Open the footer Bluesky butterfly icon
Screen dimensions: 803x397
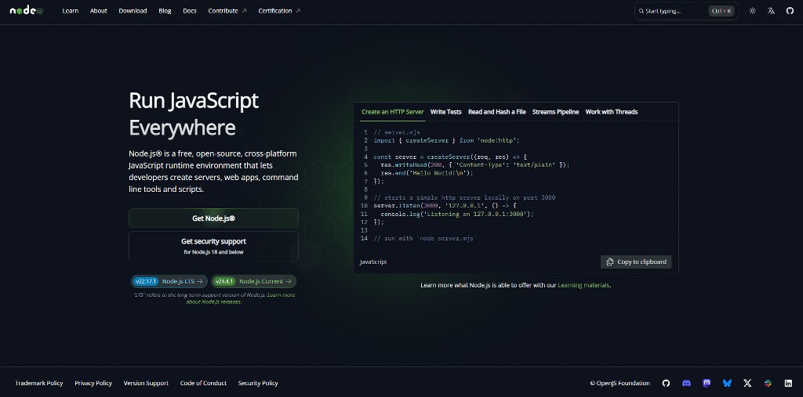(x=727, y=383)
